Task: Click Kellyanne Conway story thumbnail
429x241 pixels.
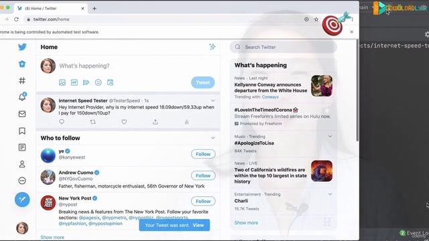Action: click(x=322, y=86)
